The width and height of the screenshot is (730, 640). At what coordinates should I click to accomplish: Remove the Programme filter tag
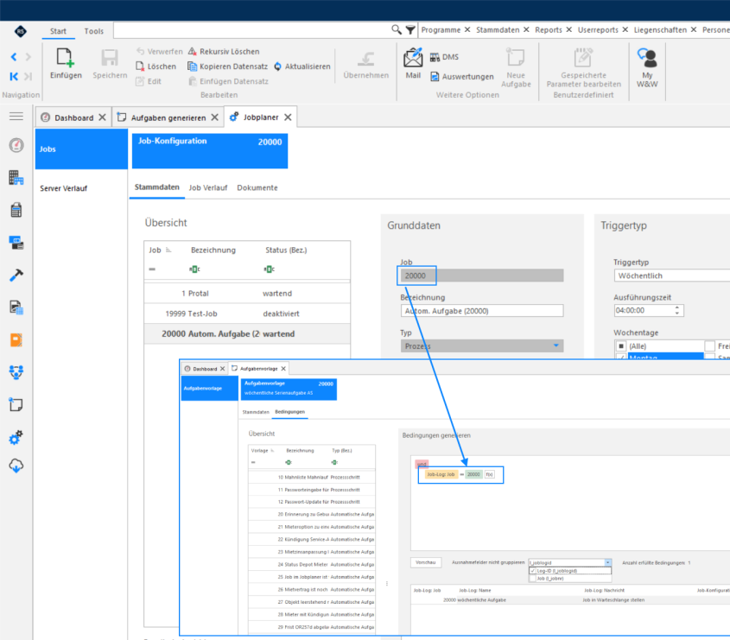click(x=467, y=29)
